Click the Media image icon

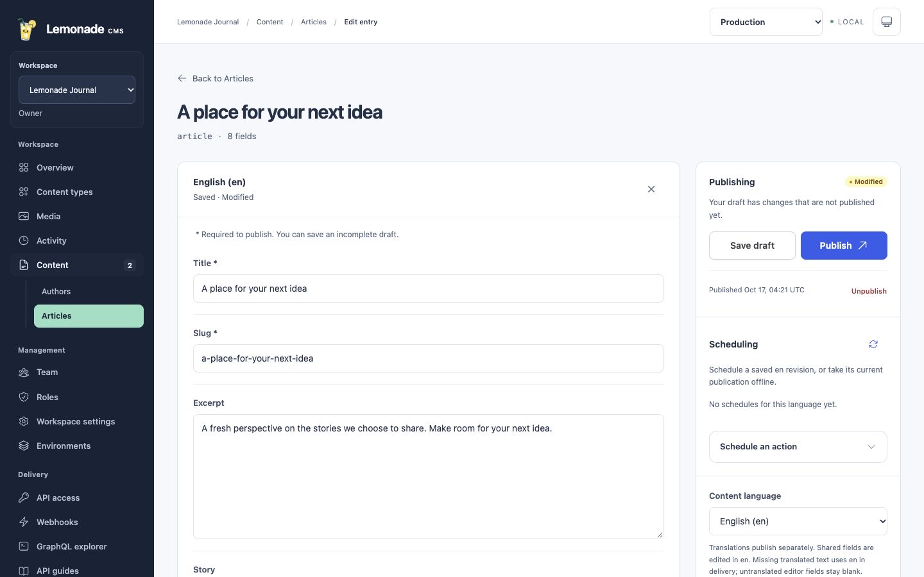tap(24, 216)
